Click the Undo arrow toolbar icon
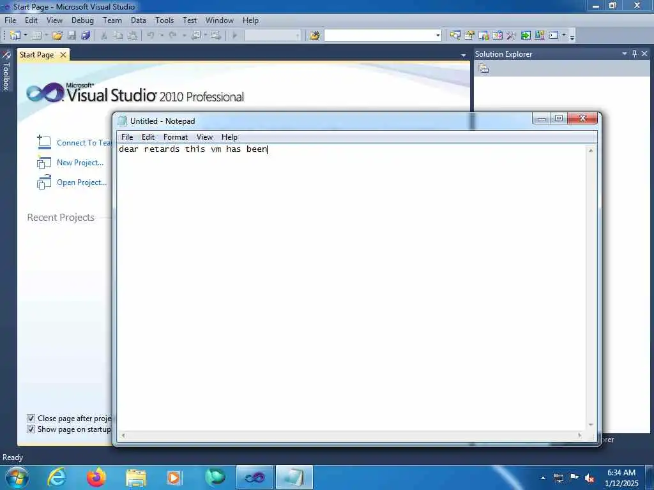Viewport: 654px width, 490px height. [151, 36]
